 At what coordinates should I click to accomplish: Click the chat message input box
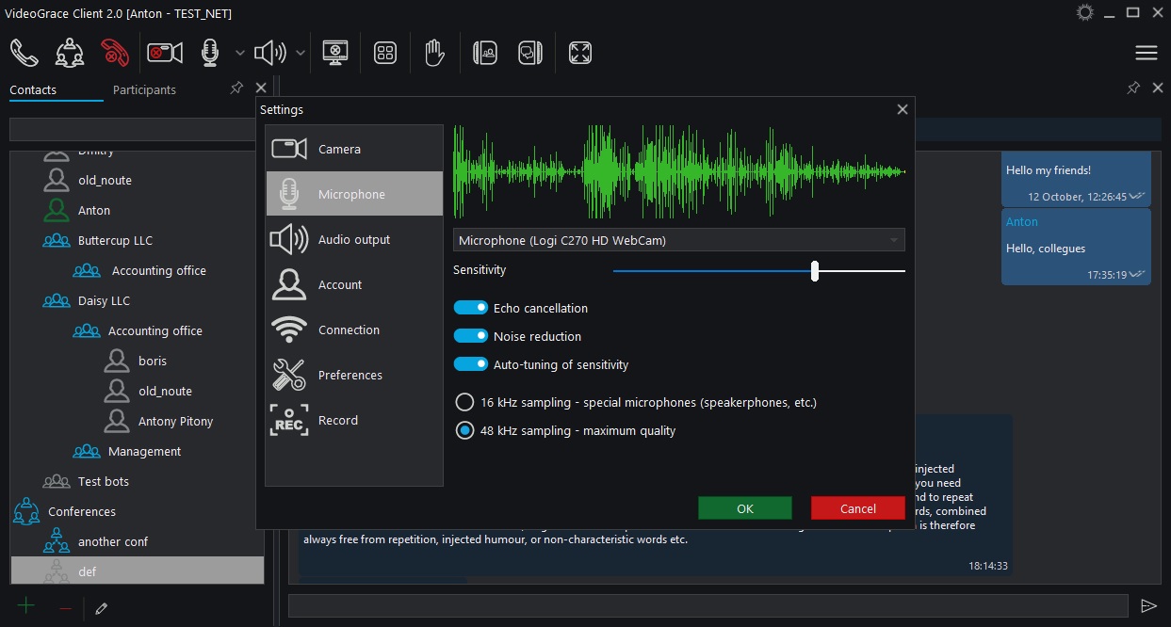point(707,605)
